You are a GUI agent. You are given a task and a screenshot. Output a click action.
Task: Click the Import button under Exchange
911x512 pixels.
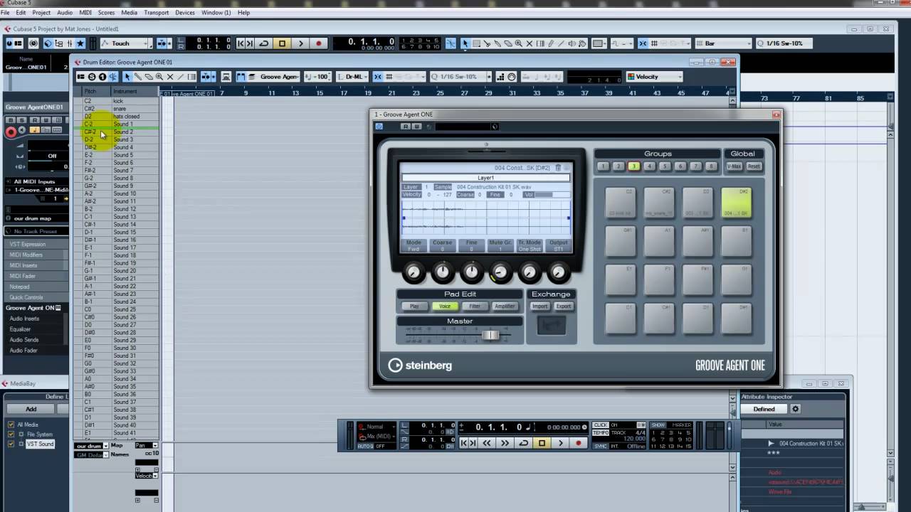click(x=539, y=306)
